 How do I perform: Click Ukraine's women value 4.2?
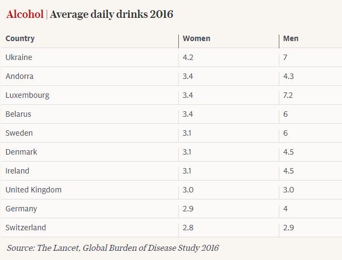click(188, 57)
